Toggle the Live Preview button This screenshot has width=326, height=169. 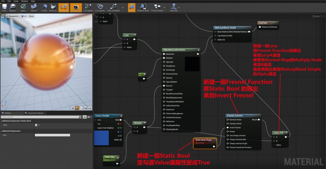pyautogui.click(x=76, y=7)
